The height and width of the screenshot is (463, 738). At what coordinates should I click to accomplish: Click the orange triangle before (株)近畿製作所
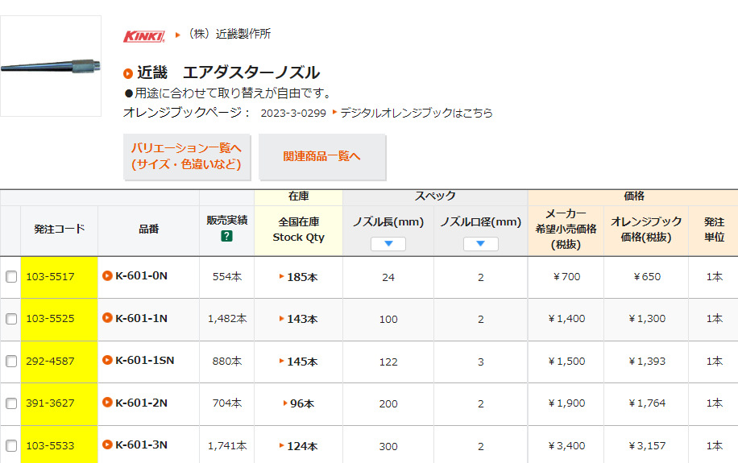[178, 35]
